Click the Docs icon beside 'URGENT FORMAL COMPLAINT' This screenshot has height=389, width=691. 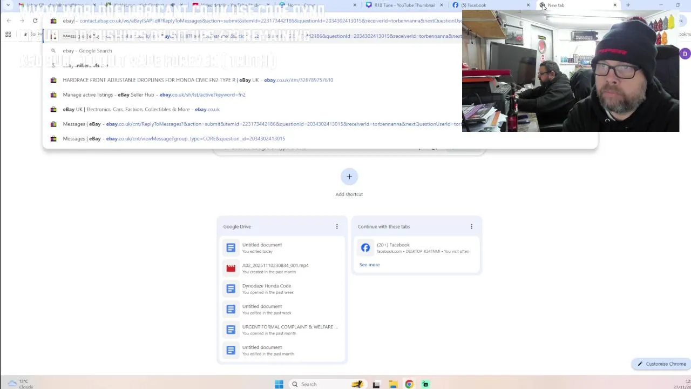coord(231,330)
